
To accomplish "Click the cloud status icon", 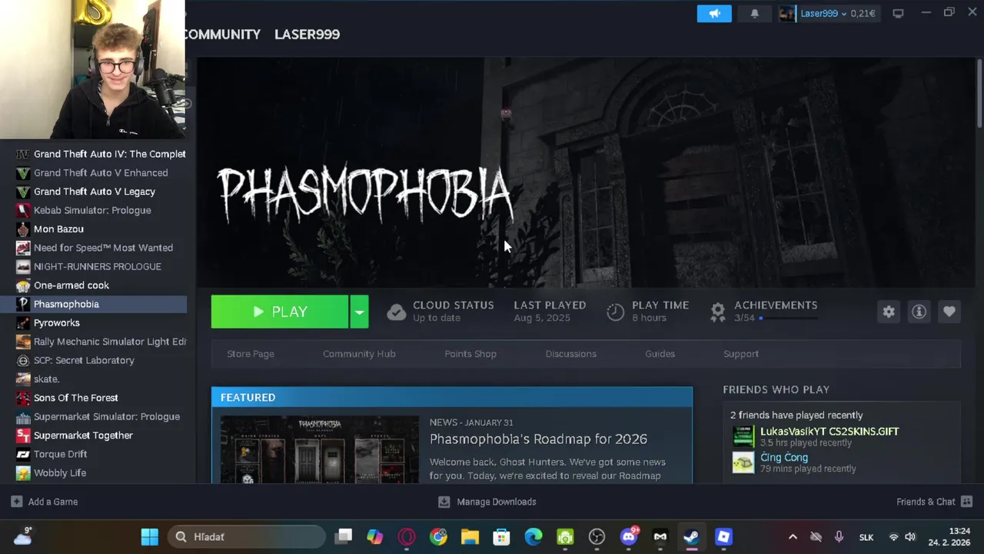I will point(396,312).
